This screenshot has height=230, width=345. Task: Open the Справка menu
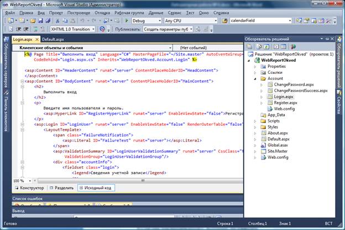221,13
